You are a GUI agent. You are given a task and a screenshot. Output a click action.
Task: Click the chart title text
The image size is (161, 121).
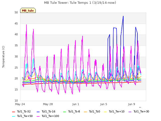coord(80,3)
